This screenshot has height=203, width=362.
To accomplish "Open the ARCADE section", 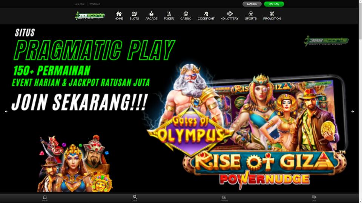I will point(151,16).
